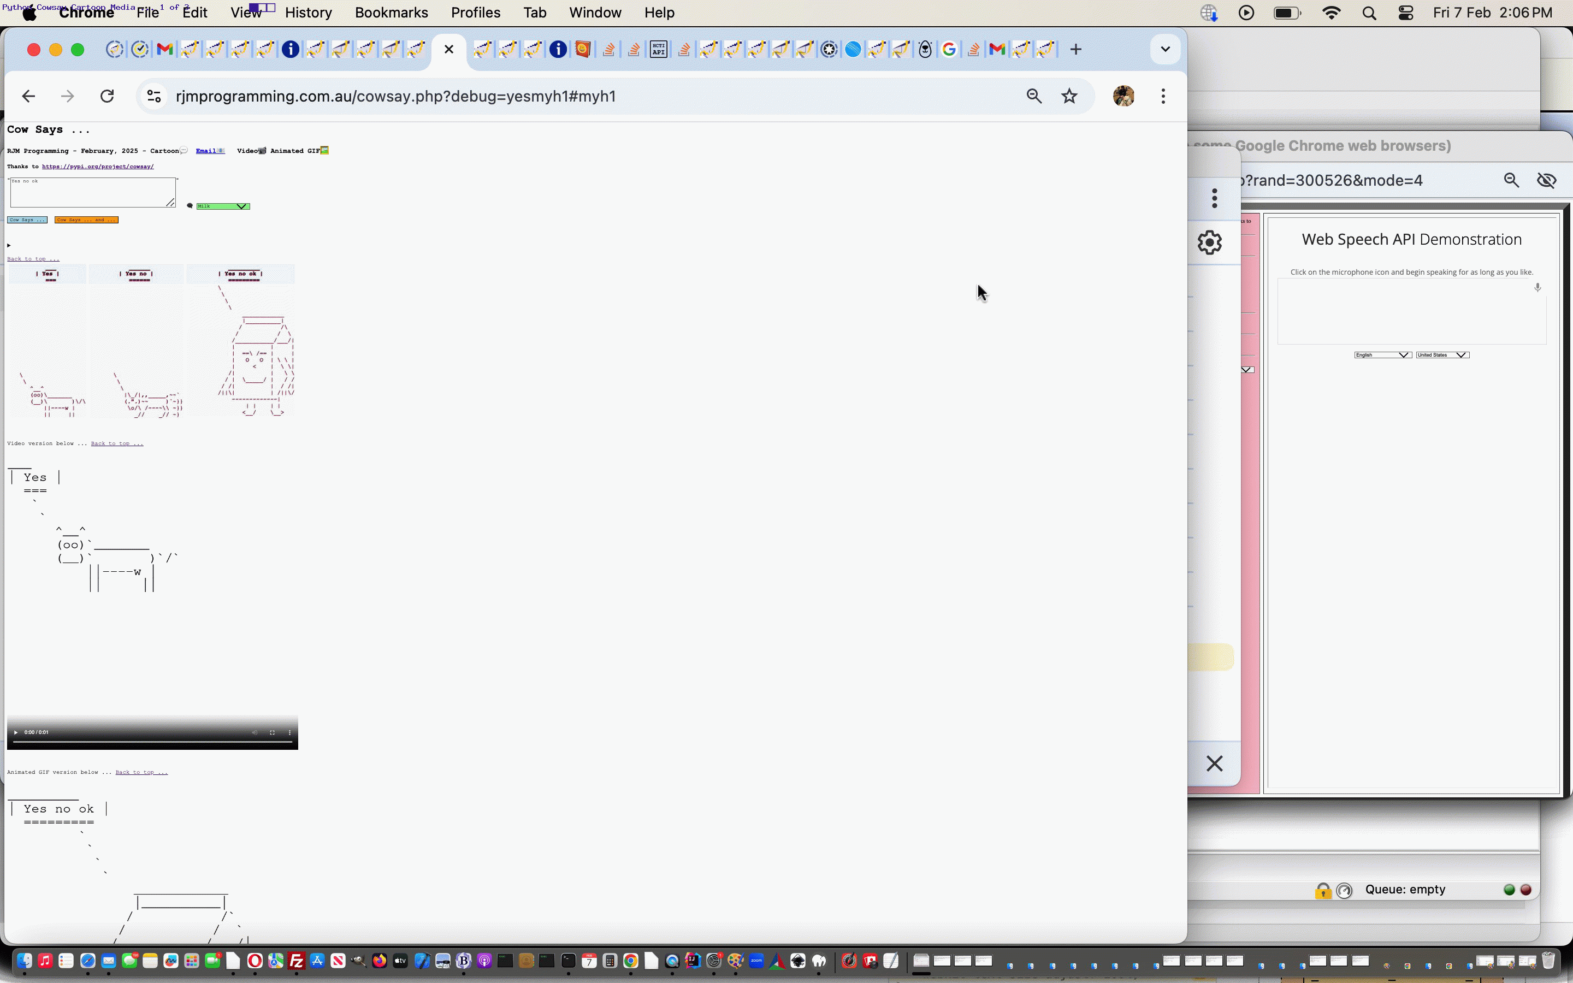Image resolution: width=1573 pixels, height=983 pixels.
Task: Open the Chrome profile avatar
Action: click(1123, 96)
